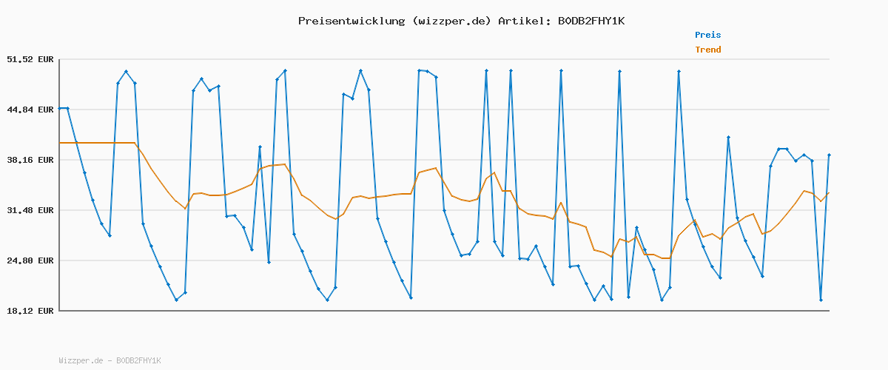Click the lowest price point just before final point

(x=821, y=300)
